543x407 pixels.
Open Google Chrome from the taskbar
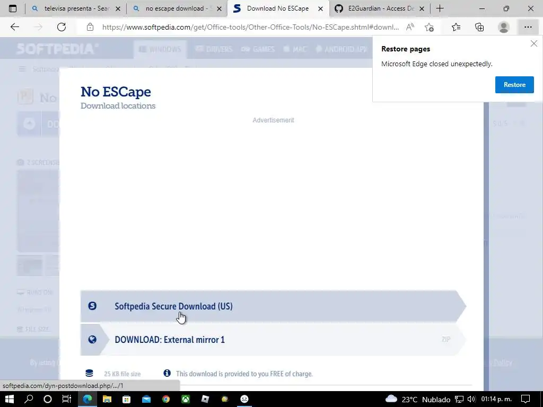[x=166, y=399]
